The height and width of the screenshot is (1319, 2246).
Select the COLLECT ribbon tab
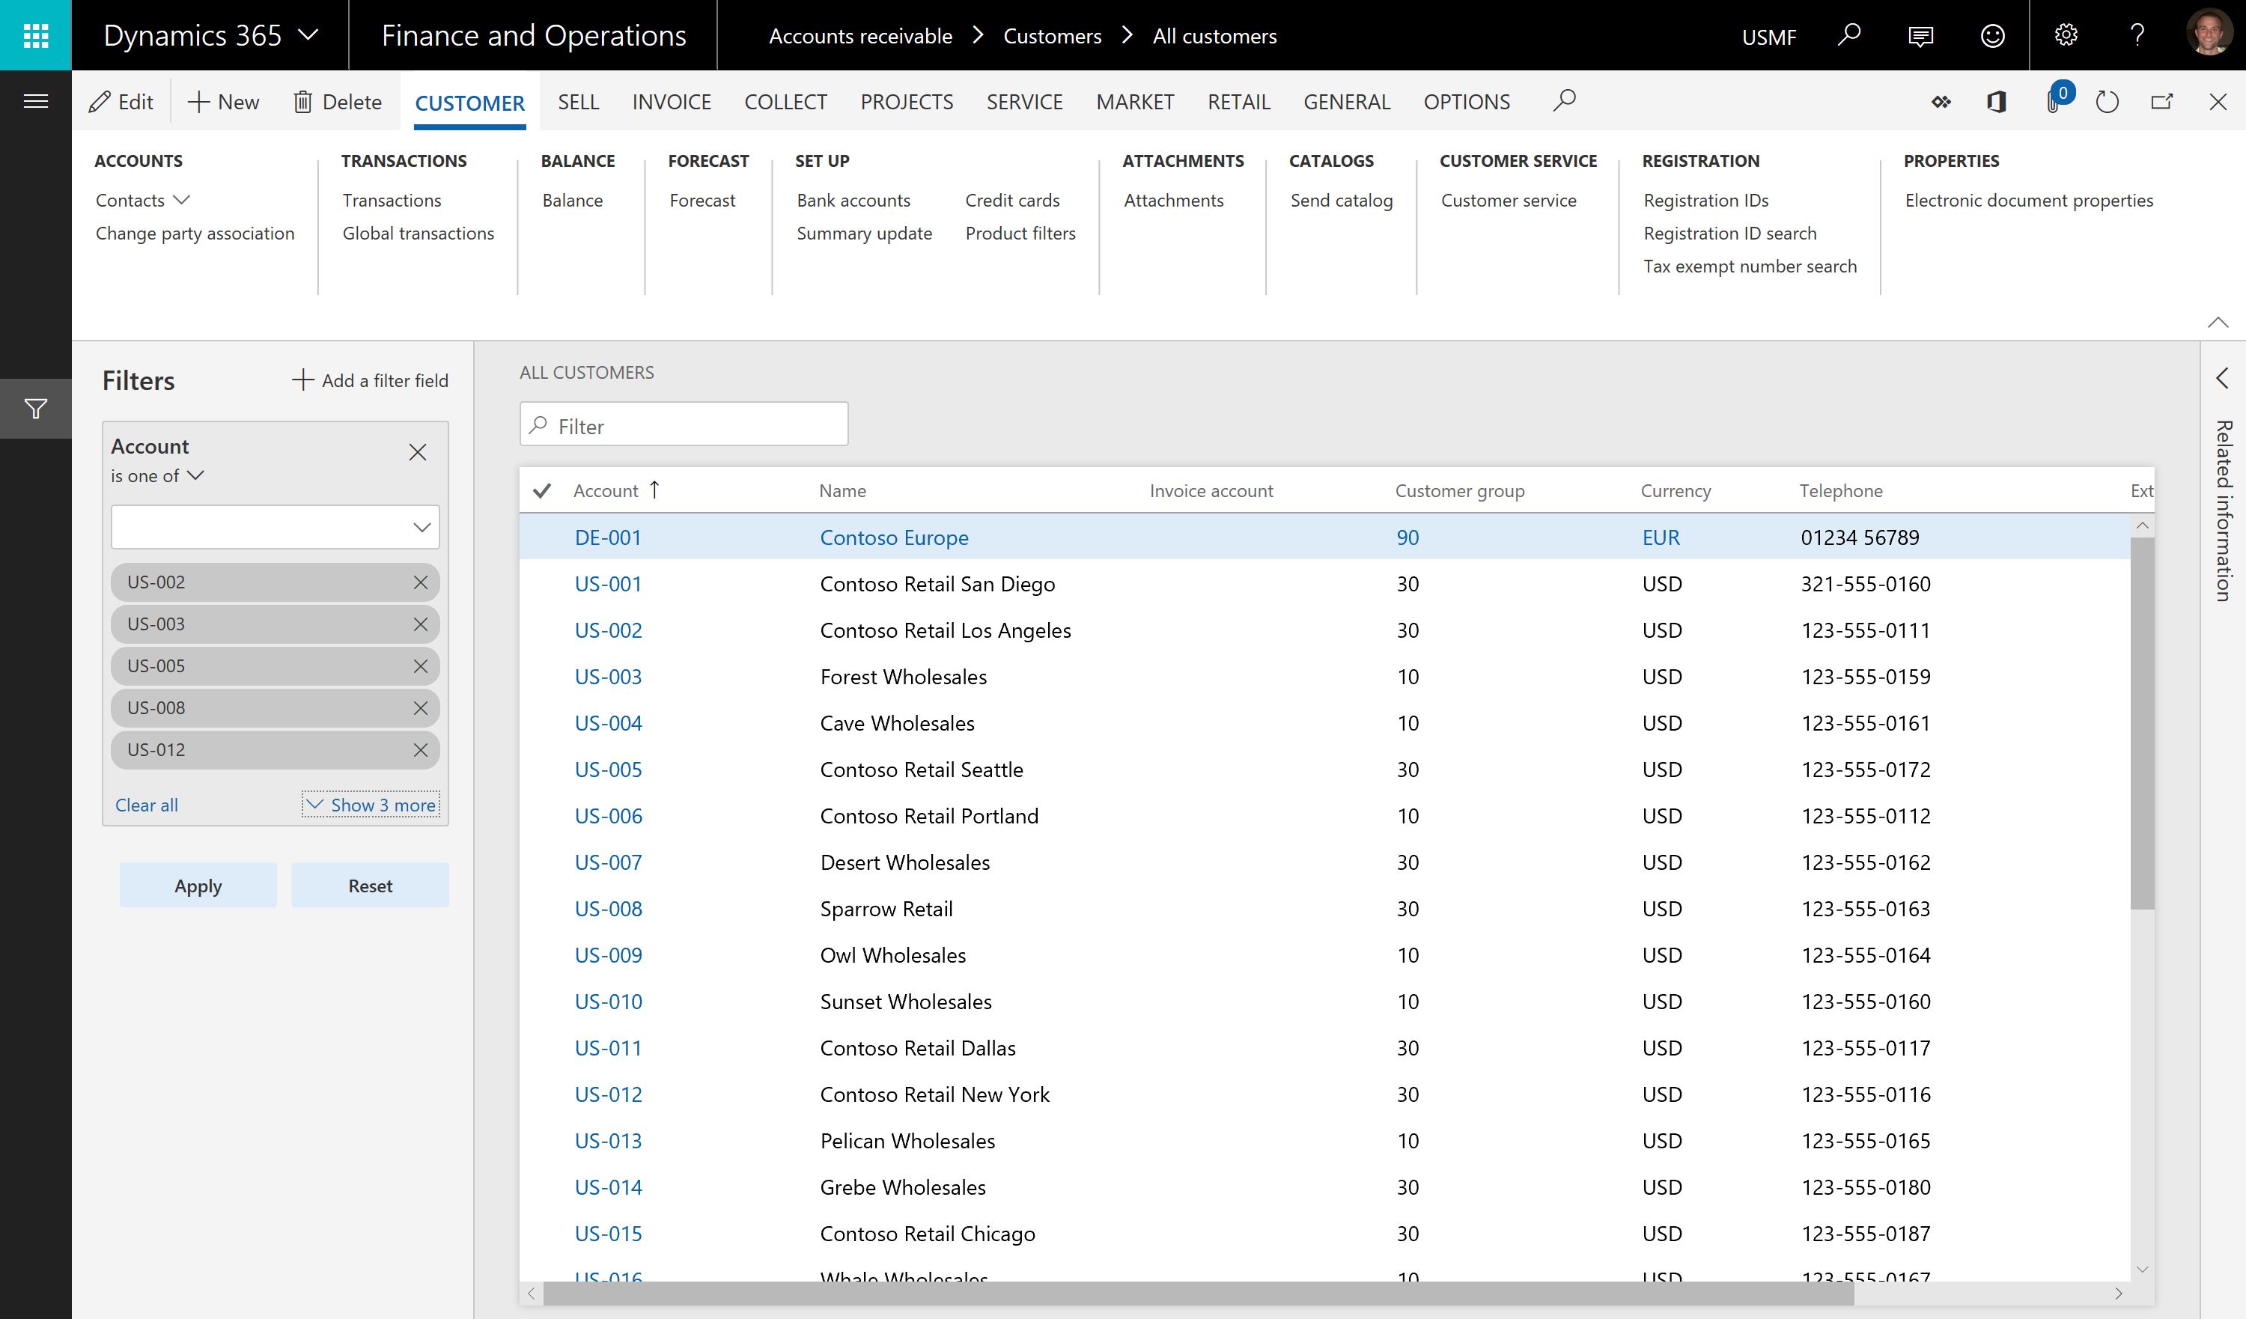(x=783, y=102)
